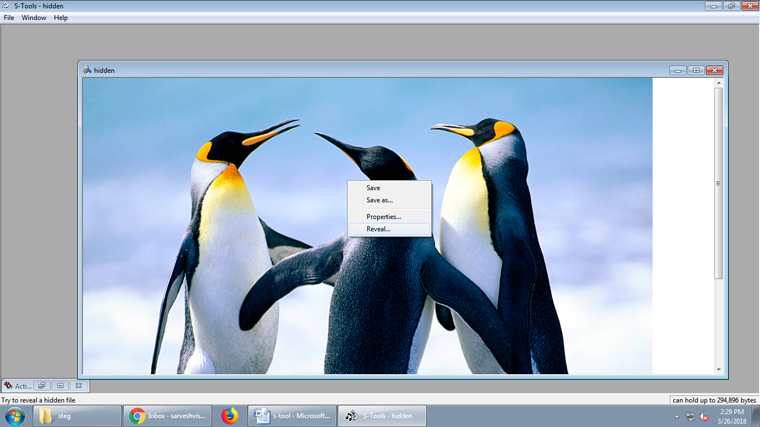Restore the minimized Acti... window
This screenshot has width=760, height=427.
click(x=42, y=385)
